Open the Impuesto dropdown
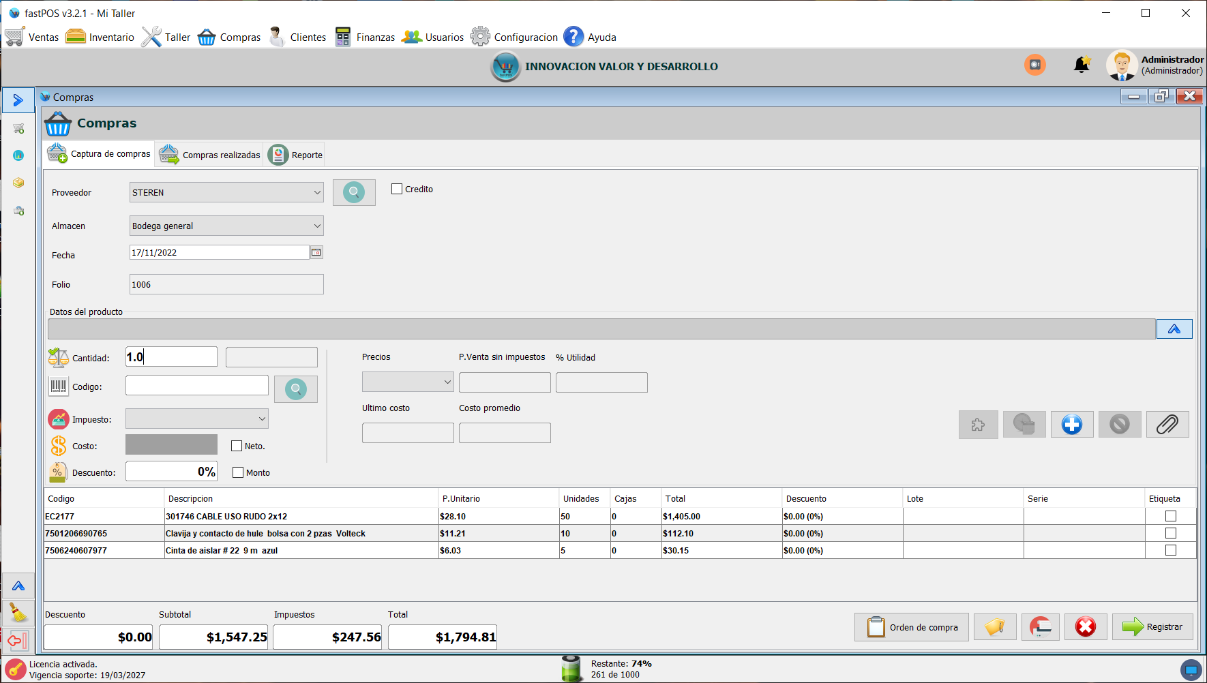The image size is (1207, 683). 197,419
